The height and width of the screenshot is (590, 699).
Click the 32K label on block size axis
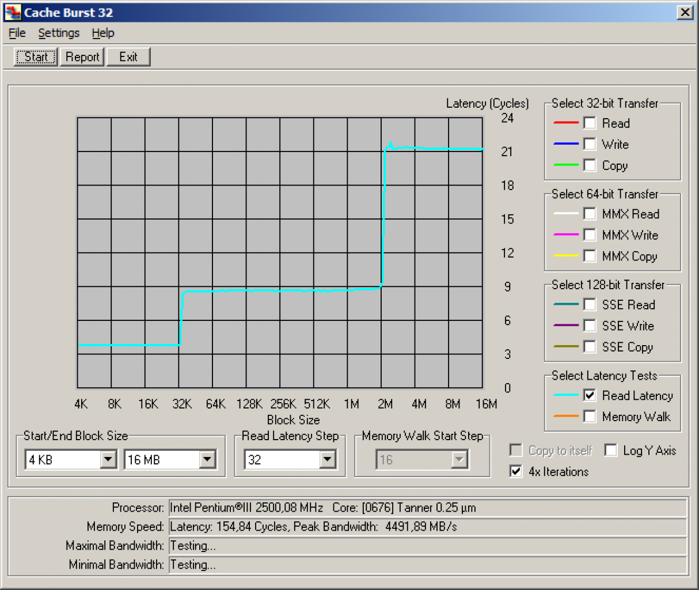(182, 404)
